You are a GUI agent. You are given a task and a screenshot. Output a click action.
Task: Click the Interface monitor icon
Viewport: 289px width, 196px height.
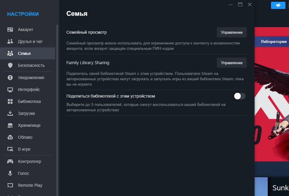pyautogui.click(x=10, y=89)
